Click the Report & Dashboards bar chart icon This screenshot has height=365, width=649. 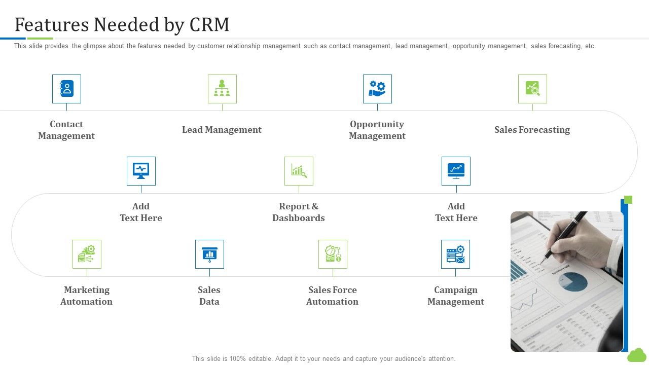click(x=299, y=171)
